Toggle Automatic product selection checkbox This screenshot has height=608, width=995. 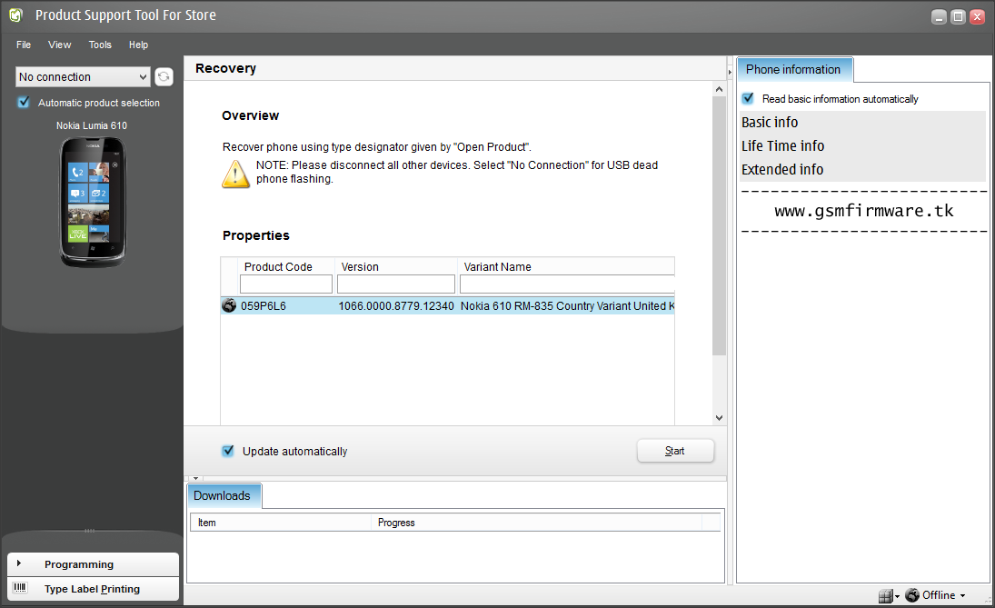(24, 102)
